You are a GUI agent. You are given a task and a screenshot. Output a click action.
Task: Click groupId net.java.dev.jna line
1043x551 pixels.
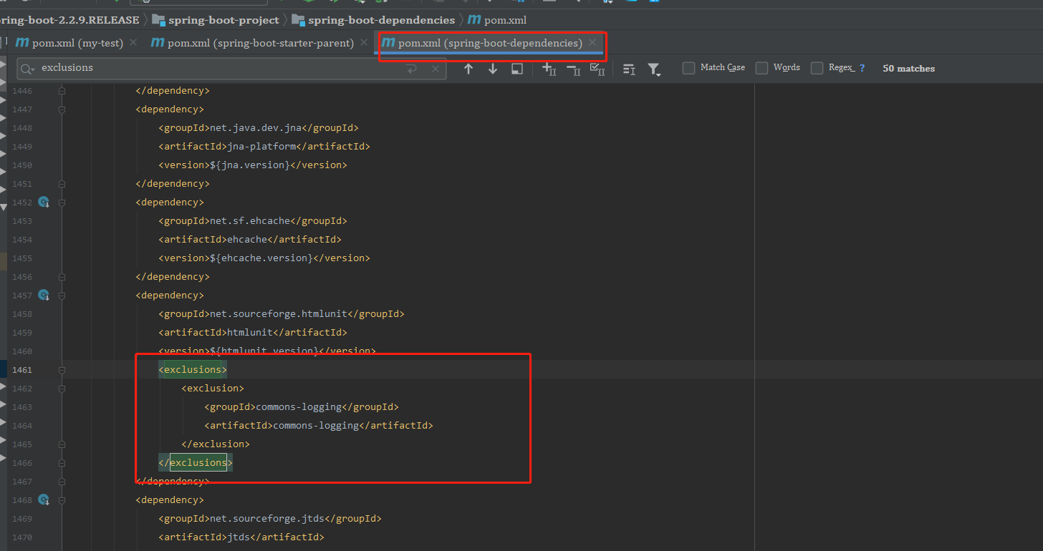point(259,128)
